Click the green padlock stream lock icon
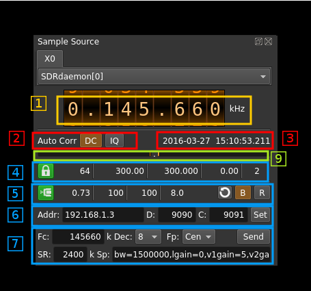Image resolution: width=311 pixels, height=291 pixels. click(x=46, y=171)
